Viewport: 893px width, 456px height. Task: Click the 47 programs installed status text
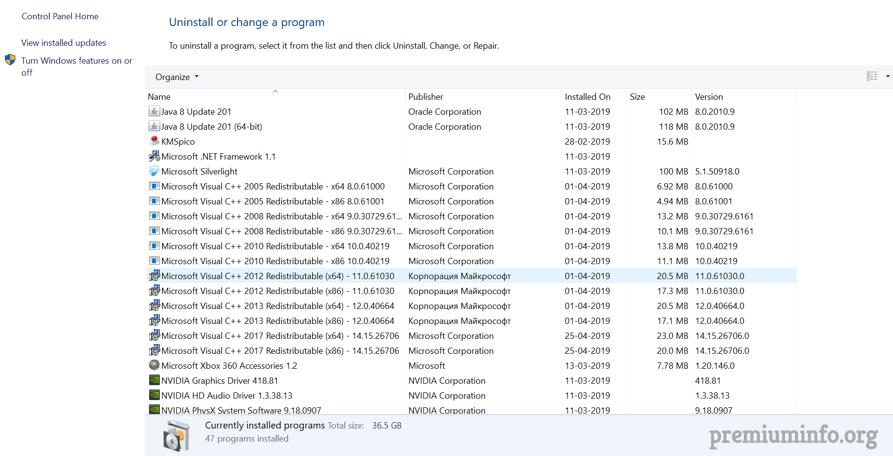(x=247, y=439)
